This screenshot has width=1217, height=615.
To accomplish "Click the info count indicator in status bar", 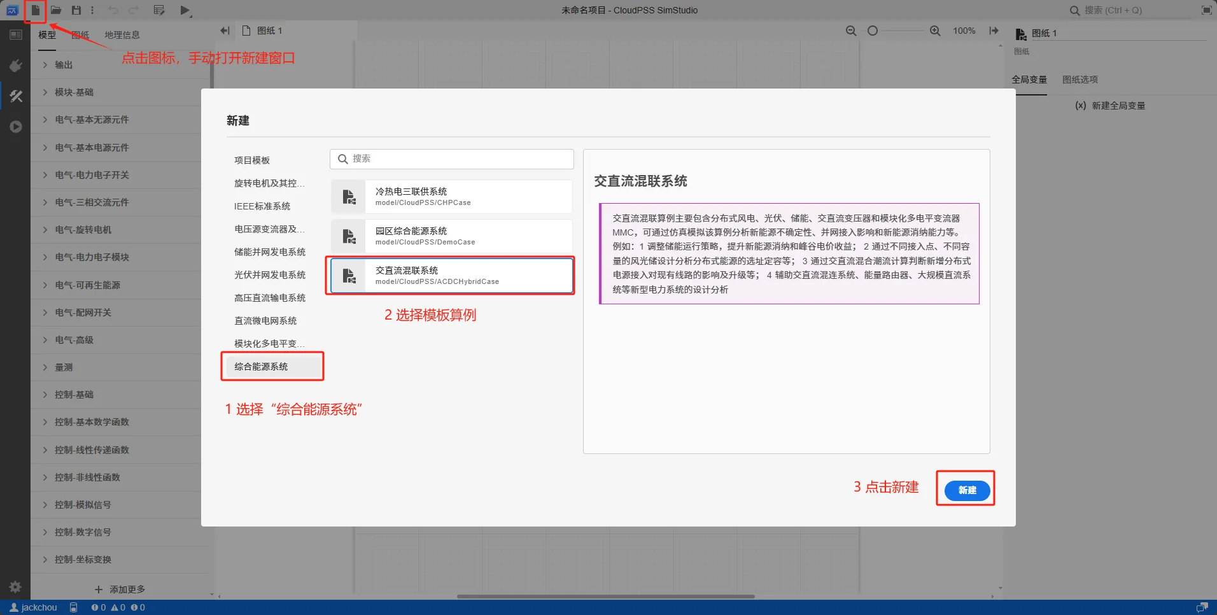I will point(138,607).
